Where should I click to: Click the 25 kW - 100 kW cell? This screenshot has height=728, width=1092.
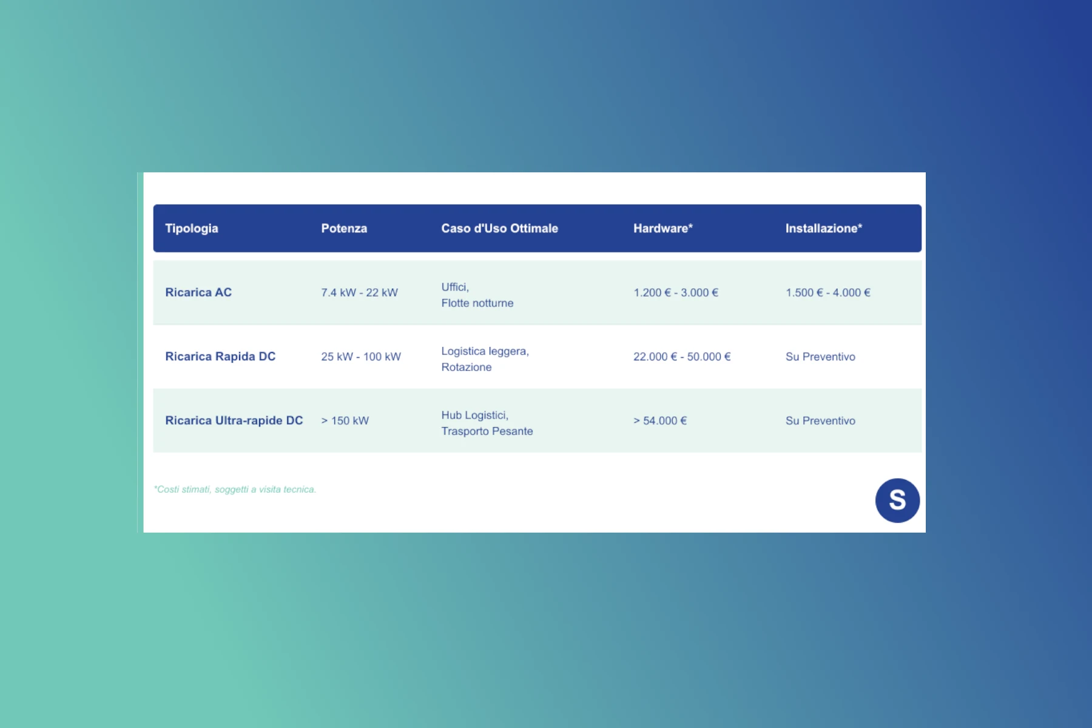pyautogui.click(x=361, y=357)
